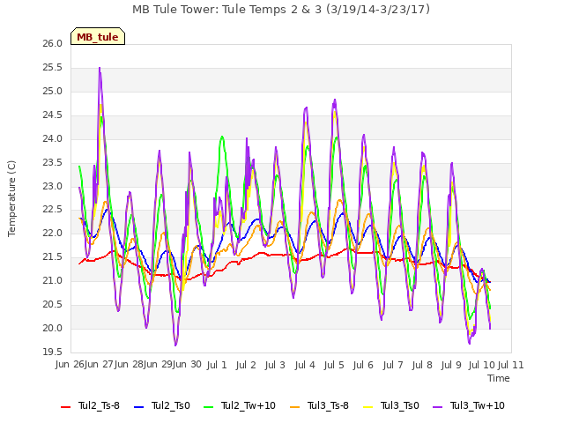The height and width of the screenshot is (423, 564).
Task: Click the Jul 3 x-axis label
Action: click(x=275, y=365)
